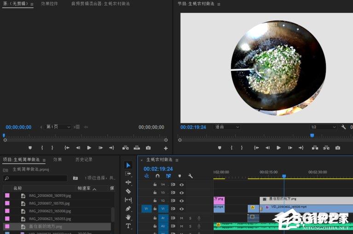Switch to 历史记录 tab

click(84, 160)
